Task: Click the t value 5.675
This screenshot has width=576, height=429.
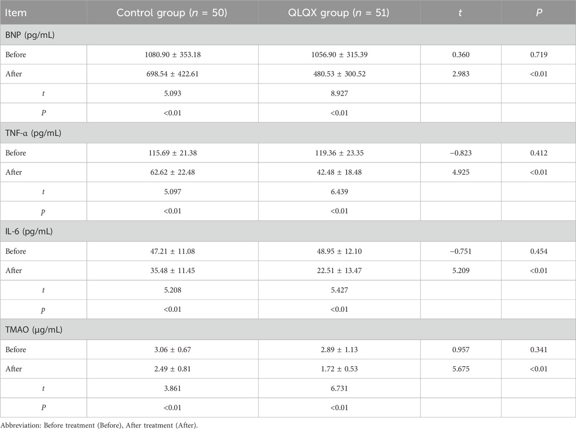Action: pyautogui.click(x=461, y=369)
